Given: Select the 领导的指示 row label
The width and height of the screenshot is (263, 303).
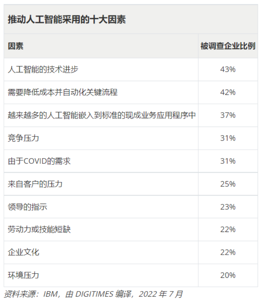Looking at the screenshot, I should (27, 207).
